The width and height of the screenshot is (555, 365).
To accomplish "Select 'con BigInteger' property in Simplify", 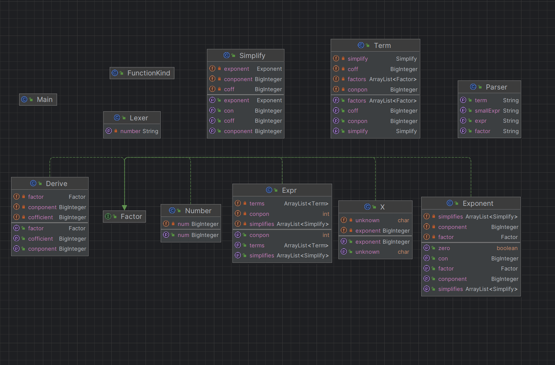I will point(245,111).
